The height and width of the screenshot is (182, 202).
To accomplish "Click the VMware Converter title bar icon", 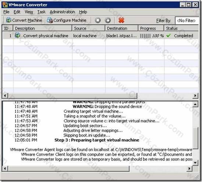I will click(5, 5).
